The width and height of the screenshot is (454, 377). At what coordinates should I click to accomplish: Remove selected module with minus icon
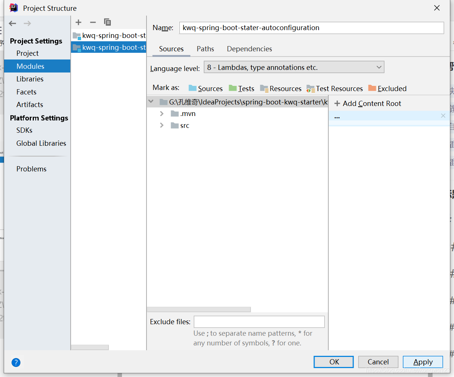click(x=93, y=22)
